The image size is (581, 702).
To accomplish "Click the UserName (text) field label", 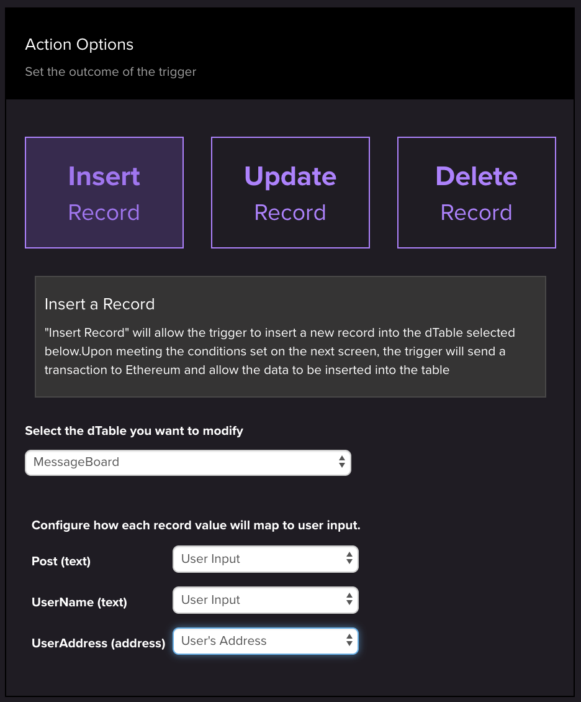I will click(x=79, y=603).
